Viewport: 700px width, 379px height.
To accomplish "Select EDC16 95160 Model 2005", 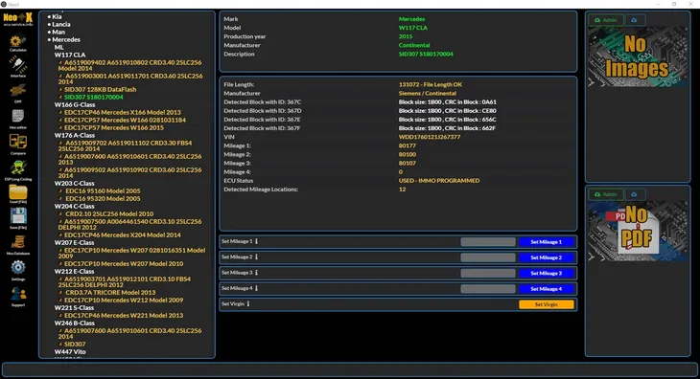I will pyautogui.click(x=103, y=190).
